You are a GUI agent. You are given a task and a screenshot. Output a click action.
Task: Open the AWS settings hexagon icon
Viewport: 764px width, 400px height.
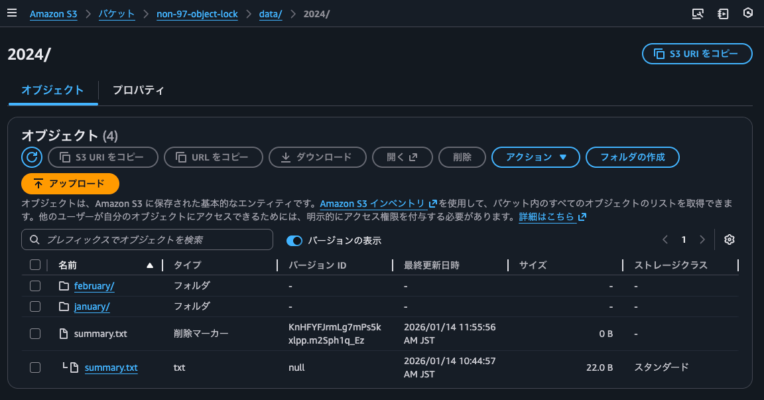pos(749,13)
